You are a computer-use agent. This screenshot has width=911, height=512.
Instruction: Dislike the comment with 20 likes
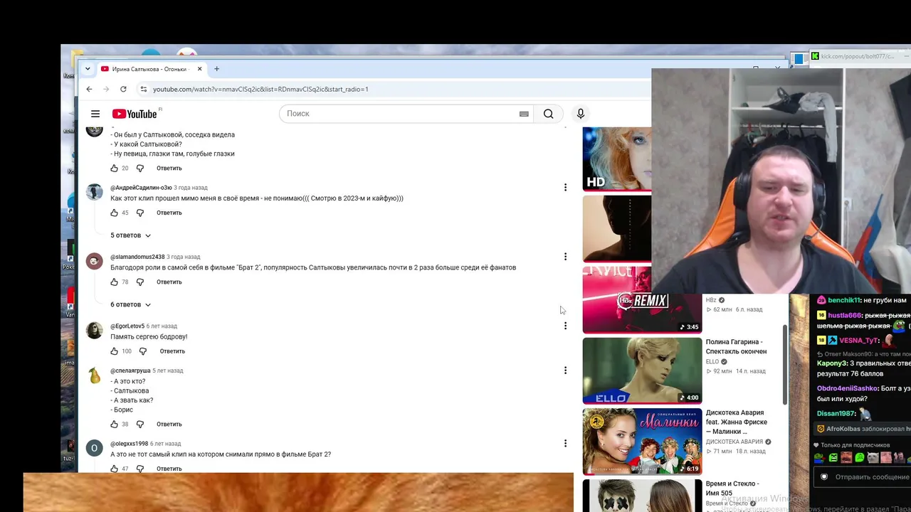point(140,169)
